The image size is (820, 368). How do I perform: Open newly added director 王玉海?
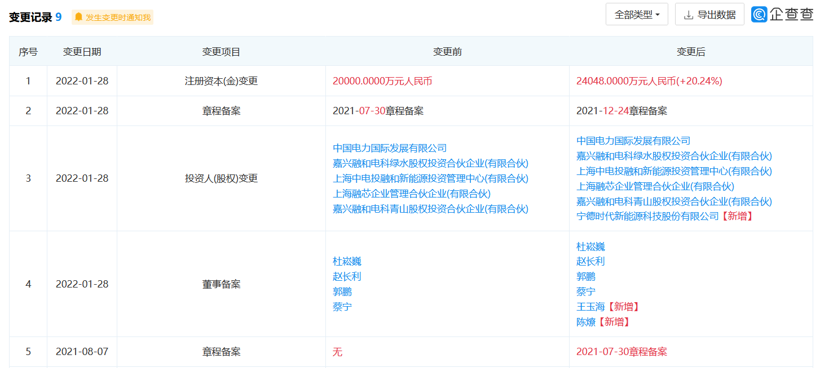tap(590, 307)
